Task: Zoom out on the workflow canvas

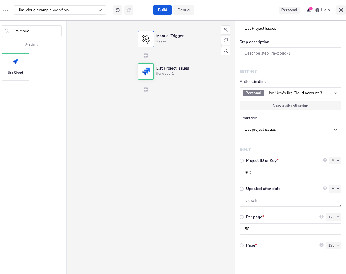Action: (x=226, y=51)
